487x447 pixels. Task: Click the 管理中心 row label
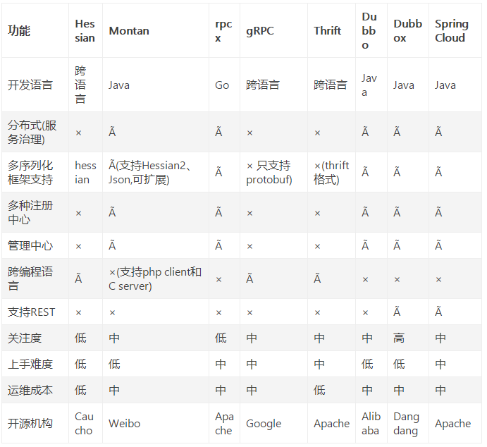(x=30, y=246)
